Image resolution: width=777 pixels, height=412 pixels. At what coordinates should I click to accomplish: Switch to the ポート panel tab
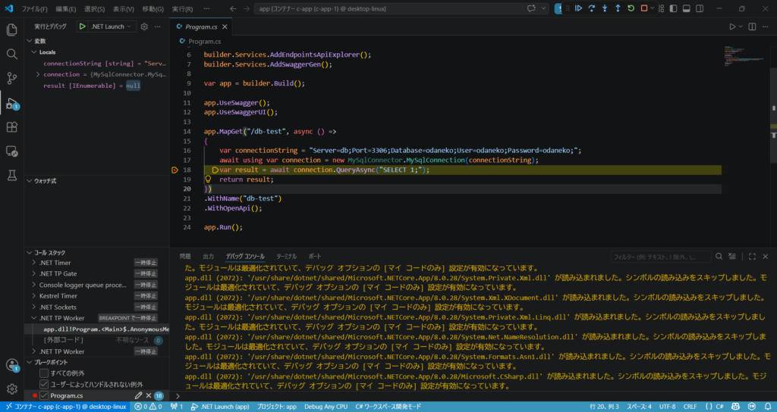coord(315,256)
